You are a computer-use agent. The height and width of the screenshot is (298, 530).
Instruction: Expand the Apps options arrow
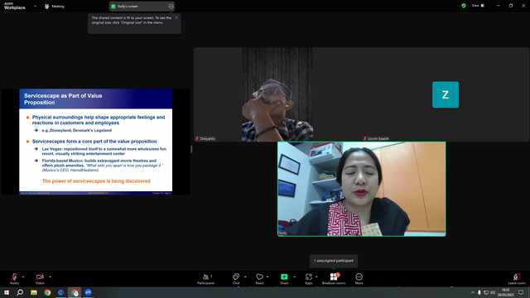tap(316, 276)
